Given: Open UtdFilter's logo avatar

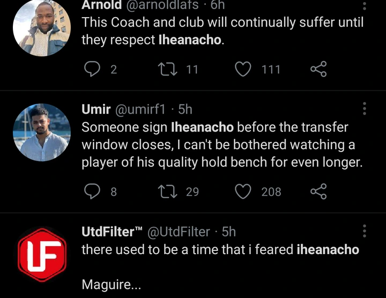Looking at the screenshot, I should (x=42, y=254).
